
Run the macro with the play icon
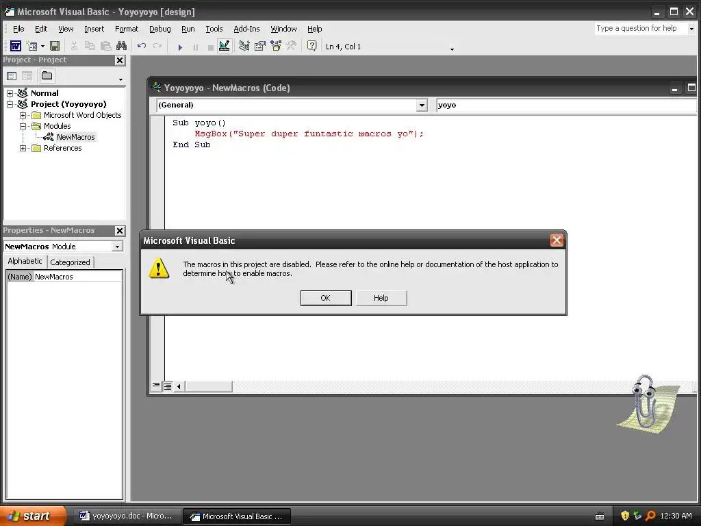pos(180,47)
